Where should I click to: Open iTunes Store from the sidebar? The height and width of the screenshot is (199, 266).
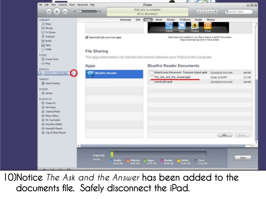click(50, 59)
